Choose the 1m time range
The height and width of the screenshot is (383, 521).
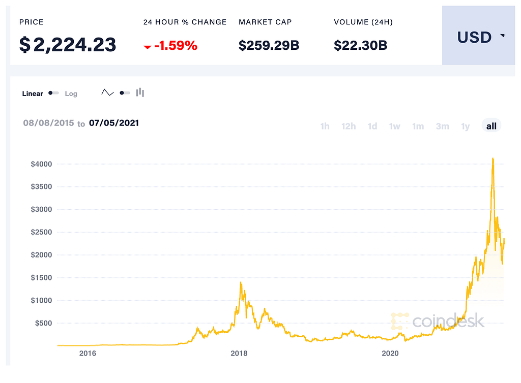click(418, 126)
